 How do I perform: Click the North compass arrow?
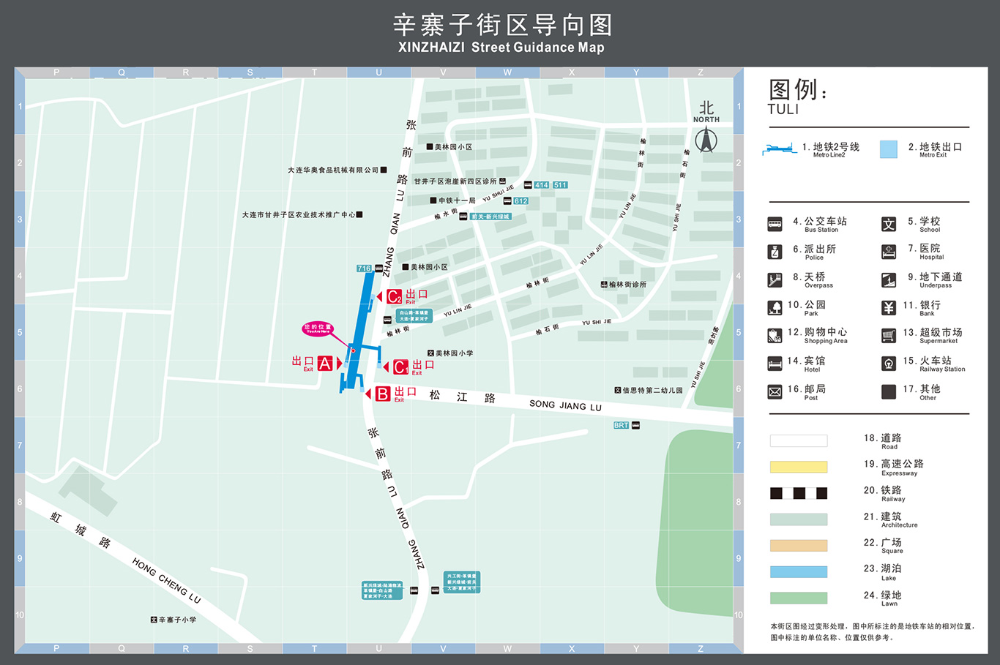(x=706, y=139)
